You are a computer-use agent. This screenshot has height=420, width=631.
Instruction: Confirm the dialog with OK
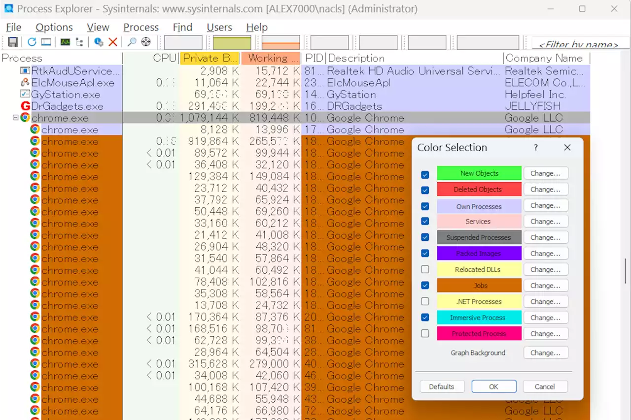(x=494, y=387)
